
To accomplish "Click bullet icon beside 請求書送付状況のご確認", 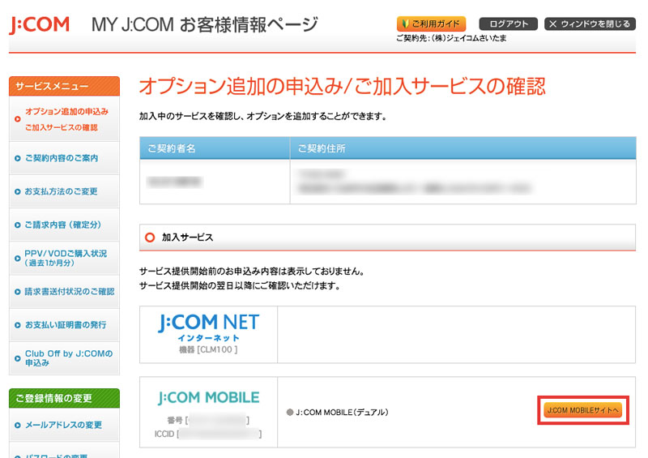I will click(17, 292).
